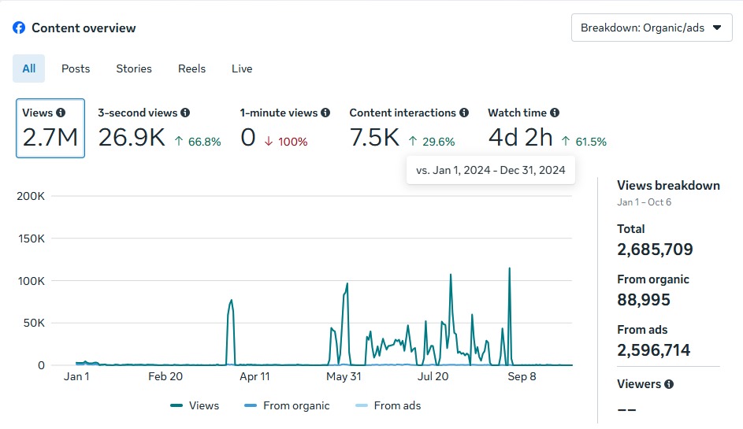
Task: Click info icon beside Content interactions
Action: [x=464, y=113]
